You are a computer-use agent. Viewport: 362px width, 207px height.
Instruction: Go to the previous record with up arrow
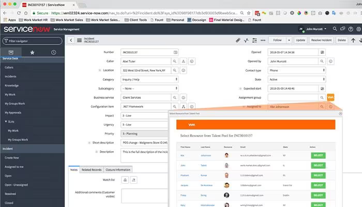point(353,40)
